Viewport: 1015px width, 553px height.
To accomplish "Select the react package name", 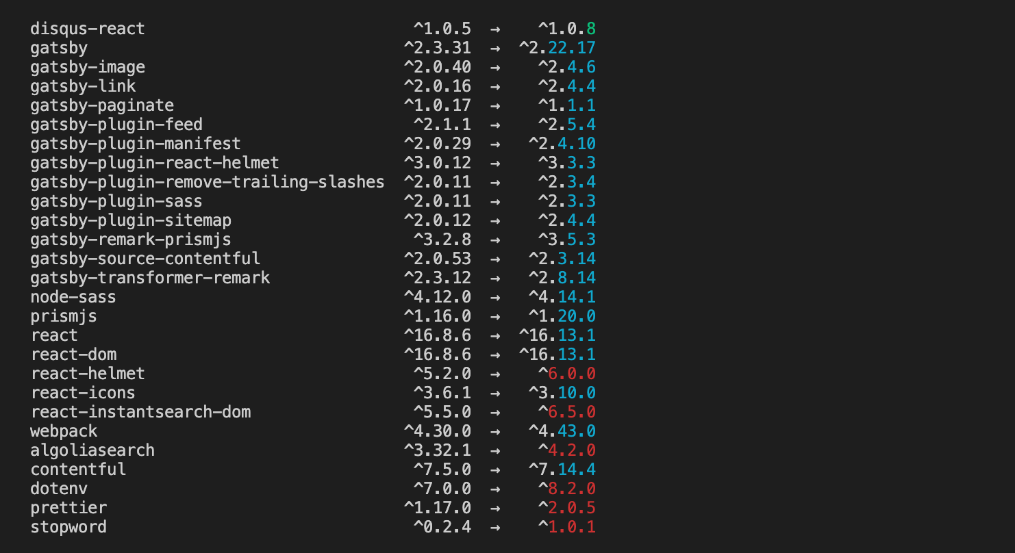I will pyautogui.click(x=54, y=335).
